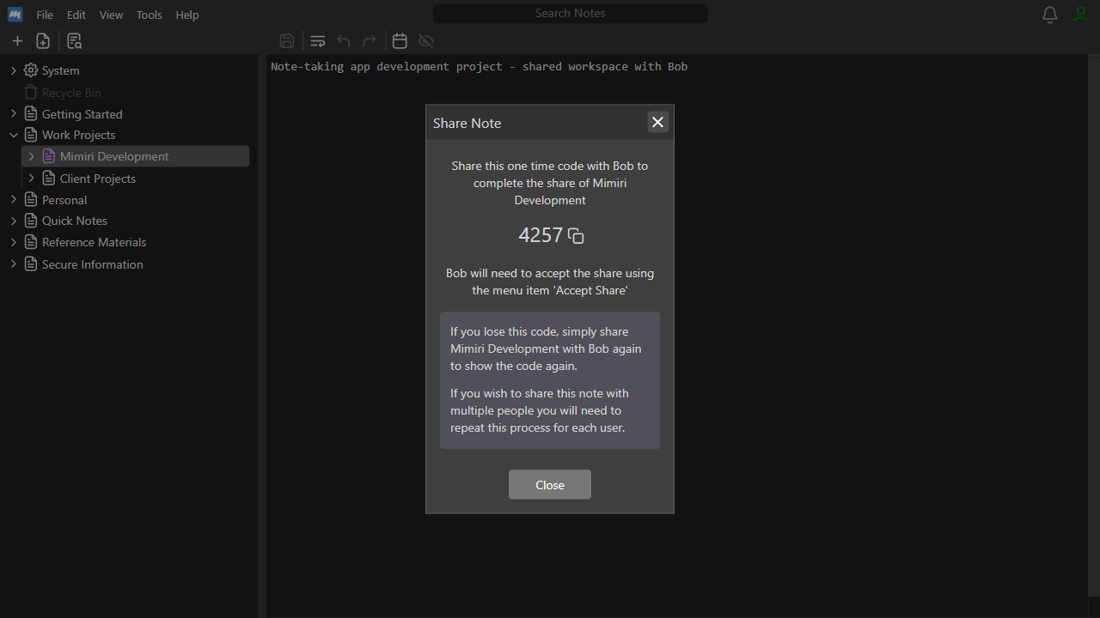Click the share code 4257
Screen dimensions: 1100x618
(541, 235)
